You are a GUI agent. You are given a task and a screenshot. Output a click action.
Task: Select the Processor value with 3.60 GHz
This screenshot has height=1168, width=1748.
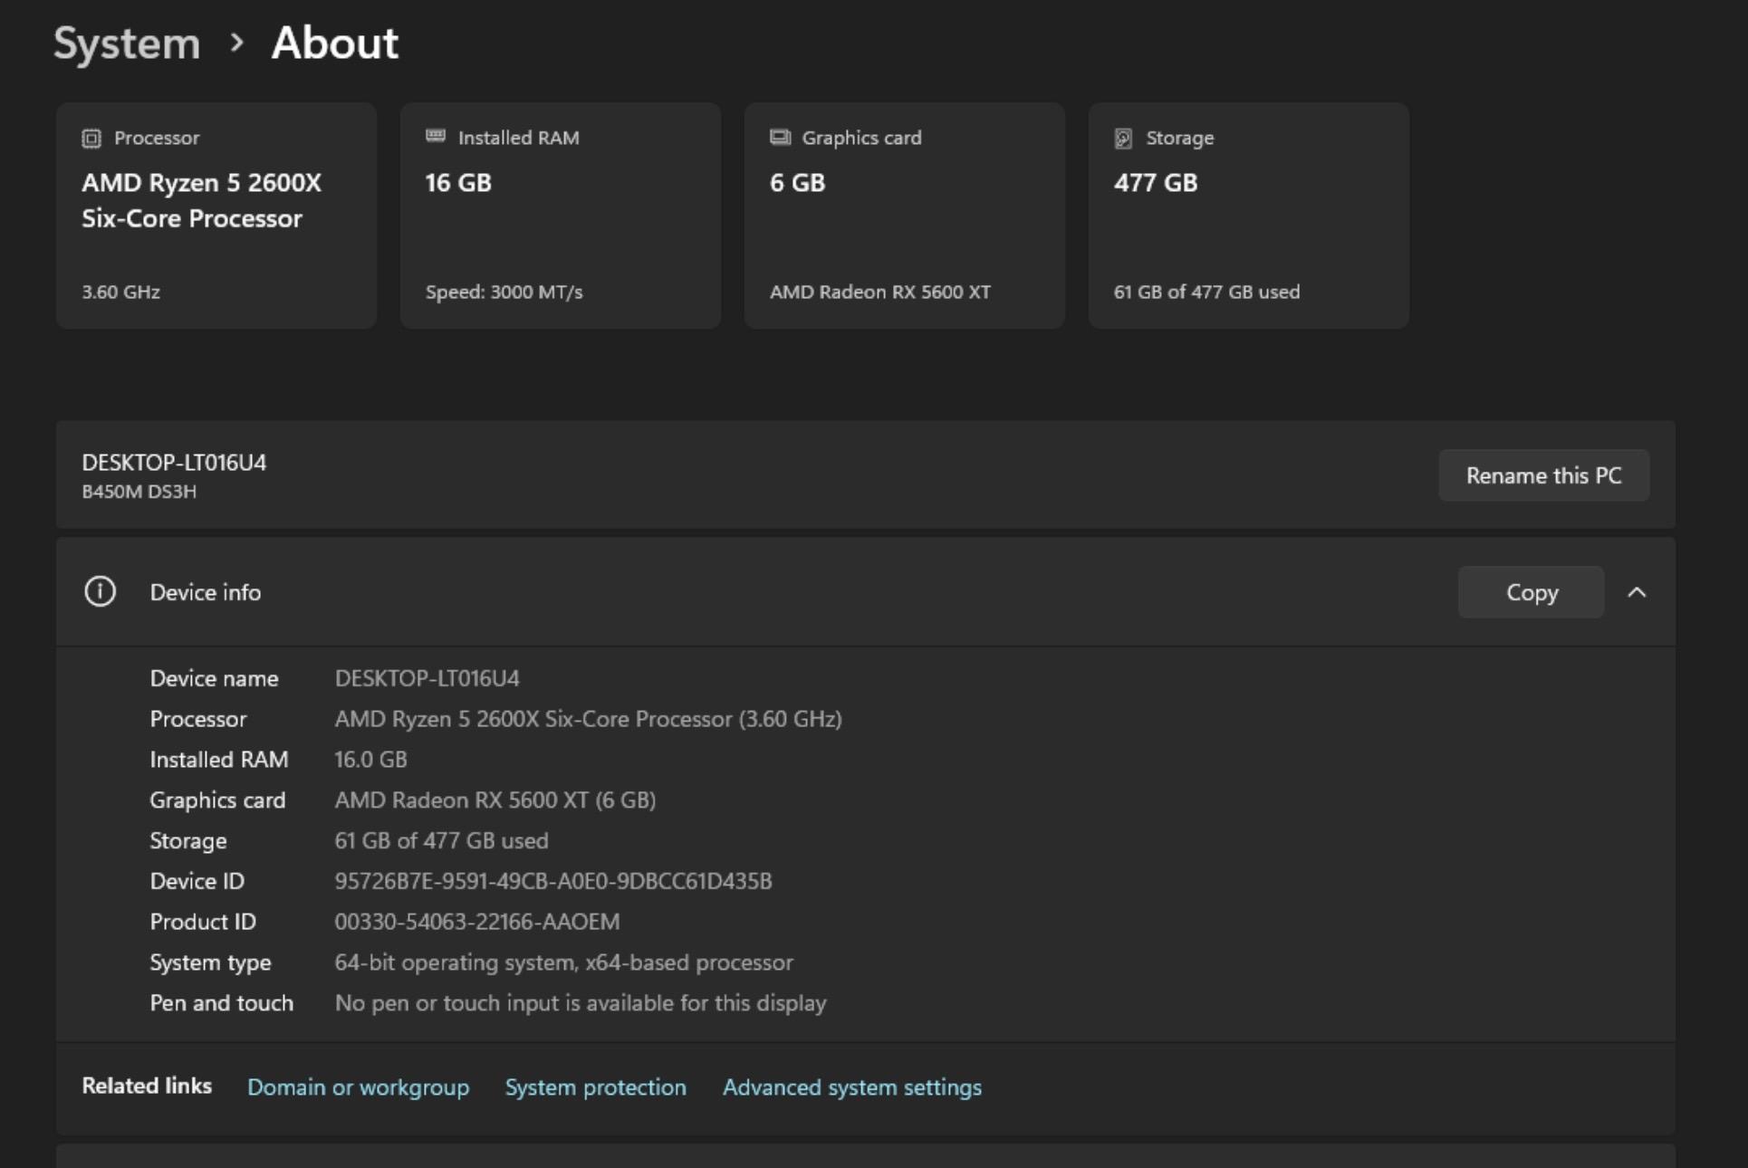coord(588,719)
